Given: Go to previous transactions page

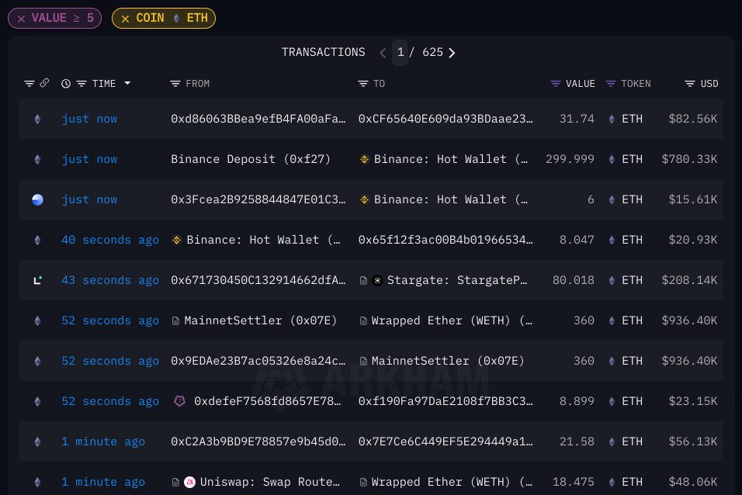Looking at the screenshot, I should (383, 53).
